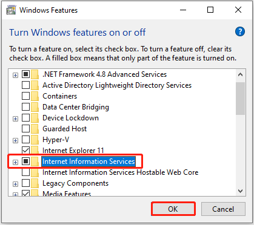The height and width of the screenshot is (225, 254).
Task: Click the vertical scrollbar thumb
Action: [240, 99]
